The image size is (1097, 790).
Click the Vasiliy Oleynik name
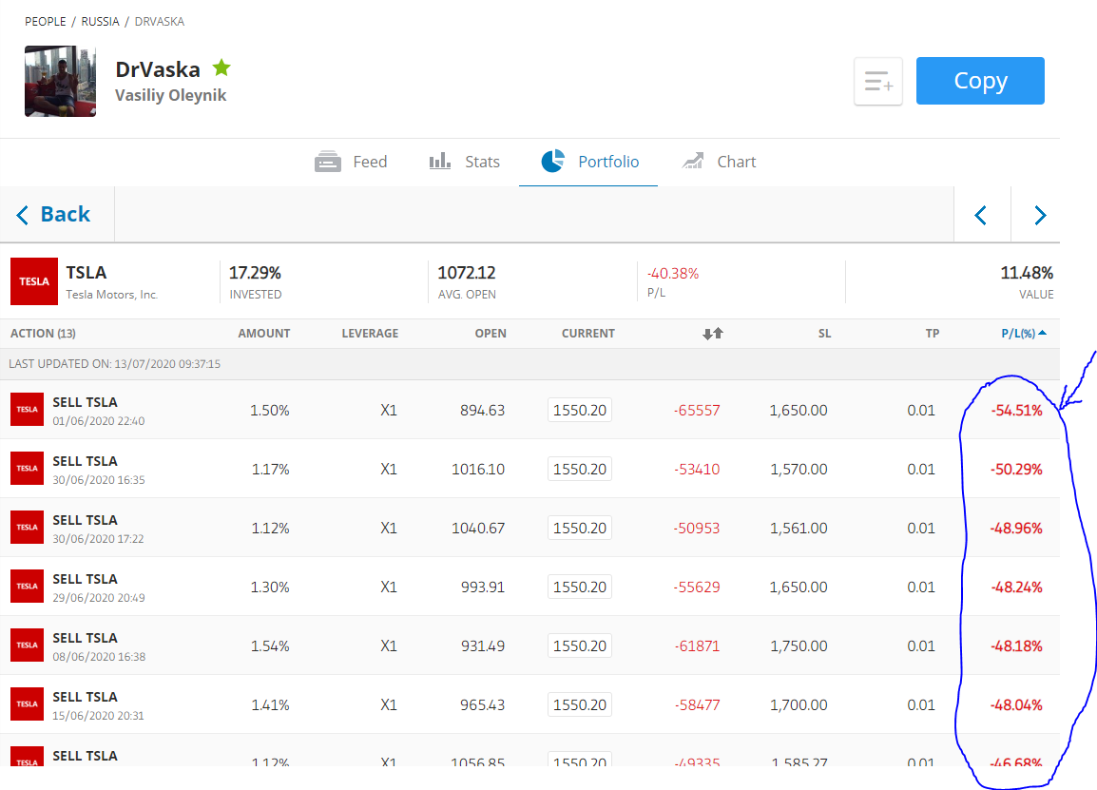tap(171, 95)
